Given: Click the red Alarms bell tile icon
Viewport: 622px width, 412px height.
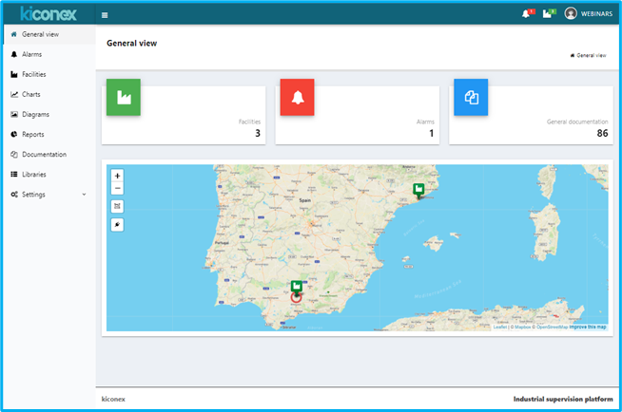Looking at the screenshot, I should 297,98.
